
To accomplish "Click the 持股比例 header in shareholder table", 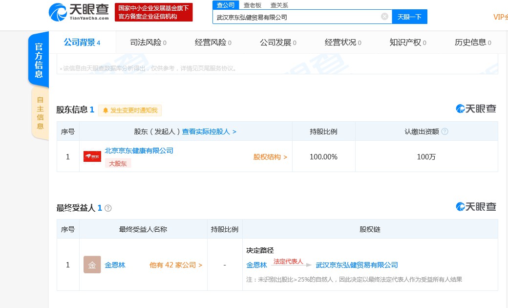I will point(324,132).
